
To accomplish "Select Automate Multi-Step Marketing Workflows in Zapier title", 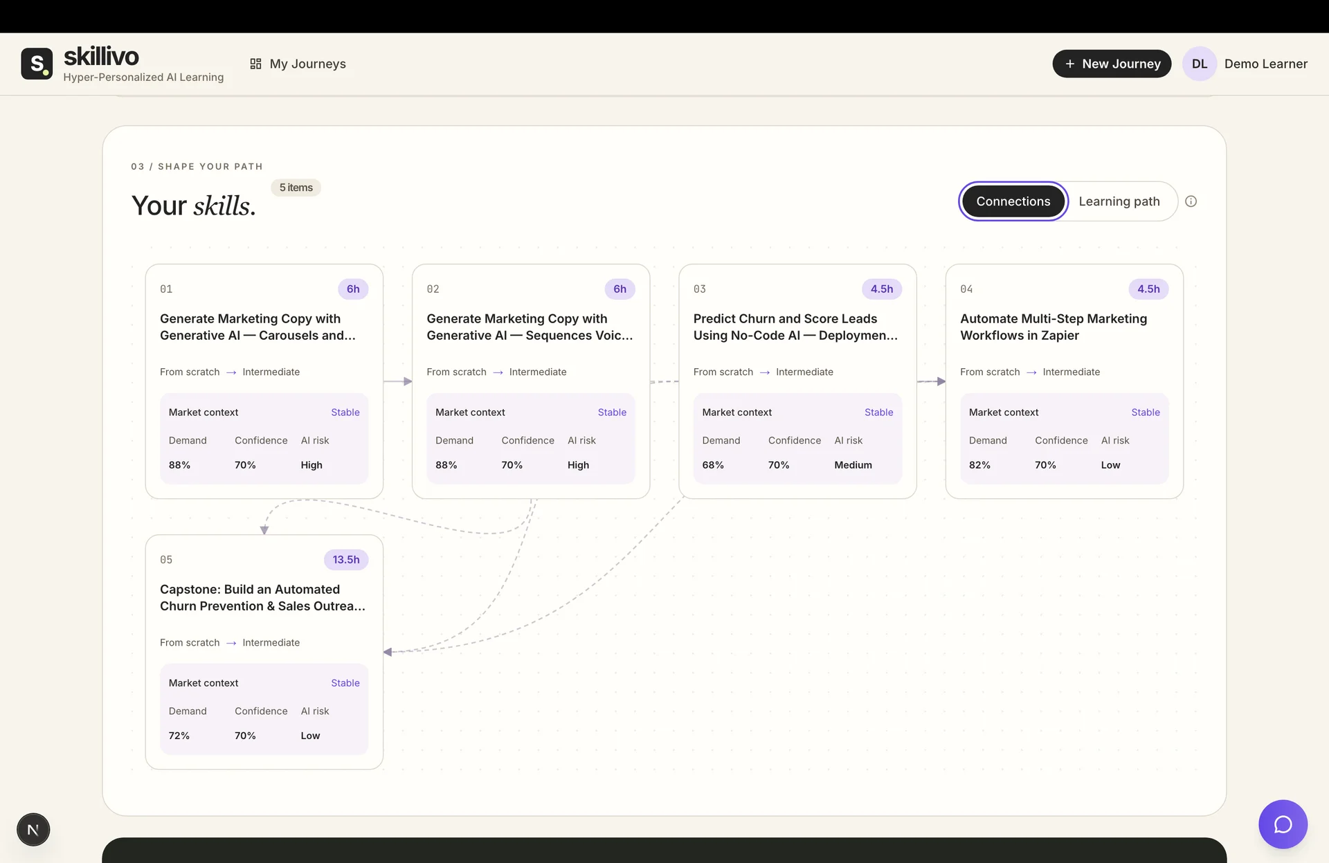I will pyautogui.click(x=1054, y=327).
